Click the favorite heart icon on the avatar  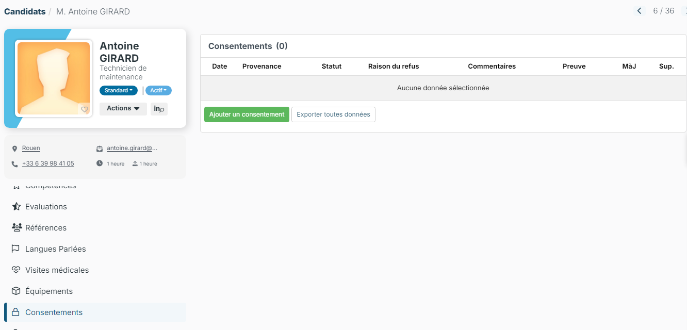point(85,109)
